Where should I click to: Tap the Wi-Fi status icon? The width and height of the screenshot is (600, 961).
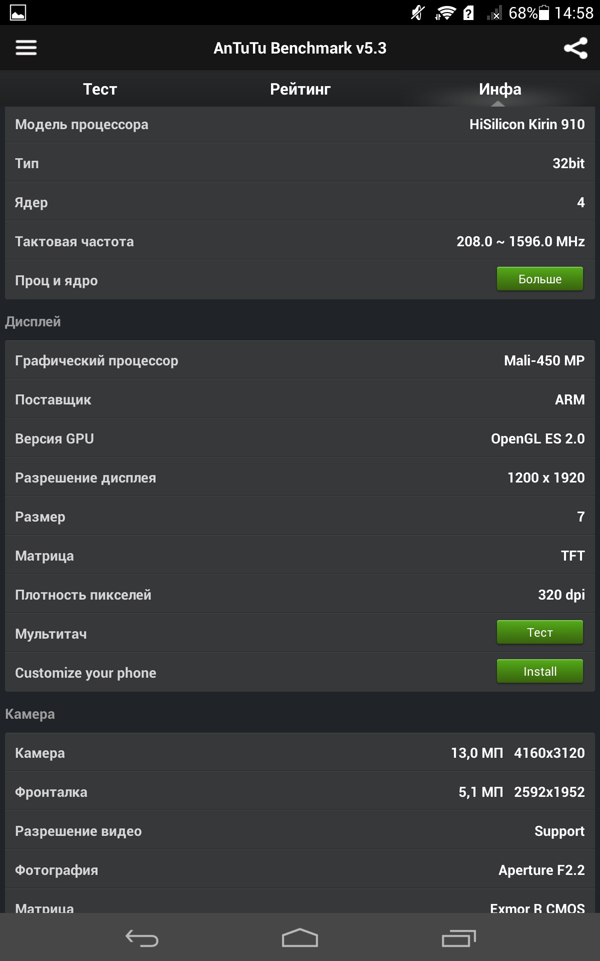(x=444, y=13)
